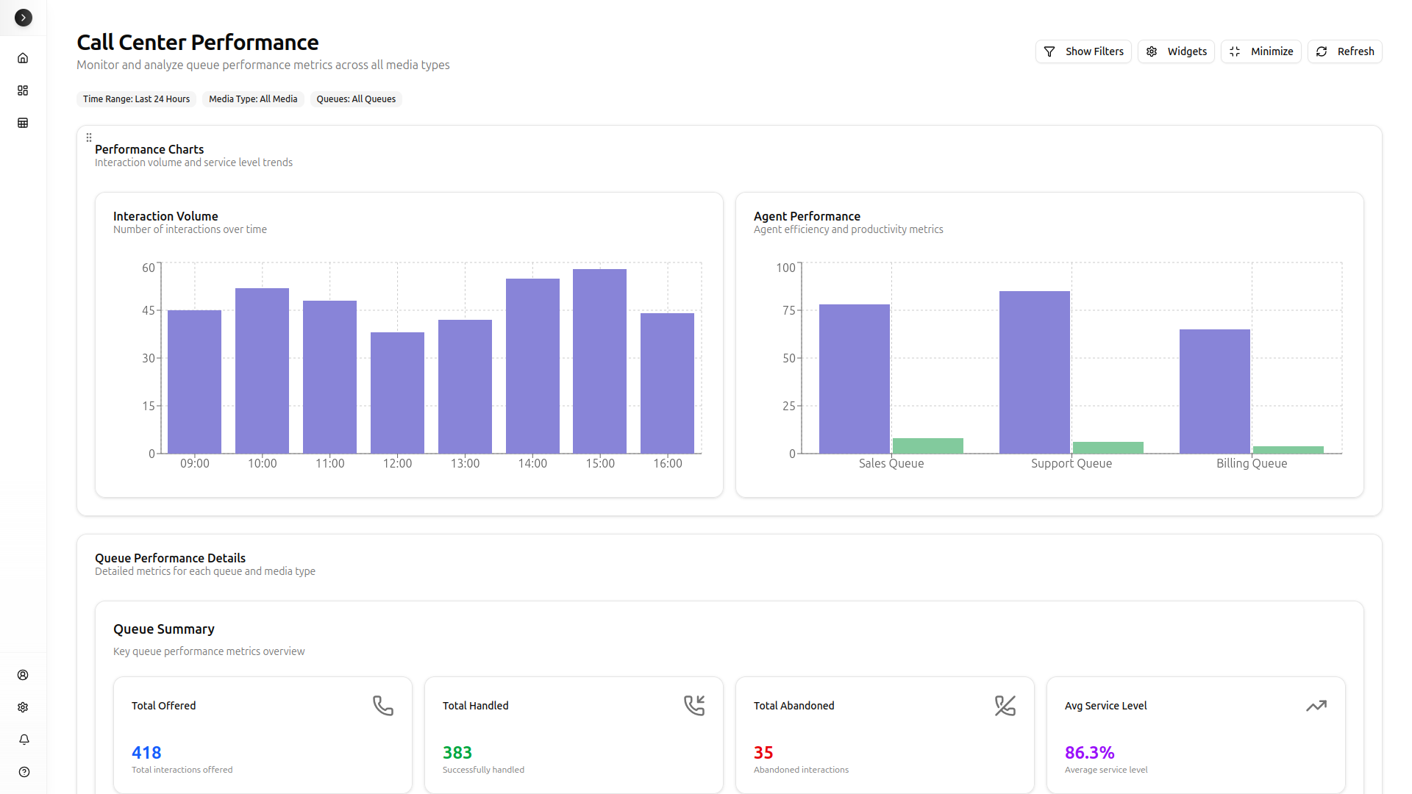Viewport: 1412px width, 794px height.
Task: Open the table view icon in the sidebar
Action: tap(23, 123)
